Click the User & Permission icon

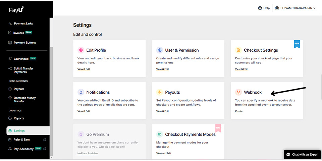click(160, 50)
